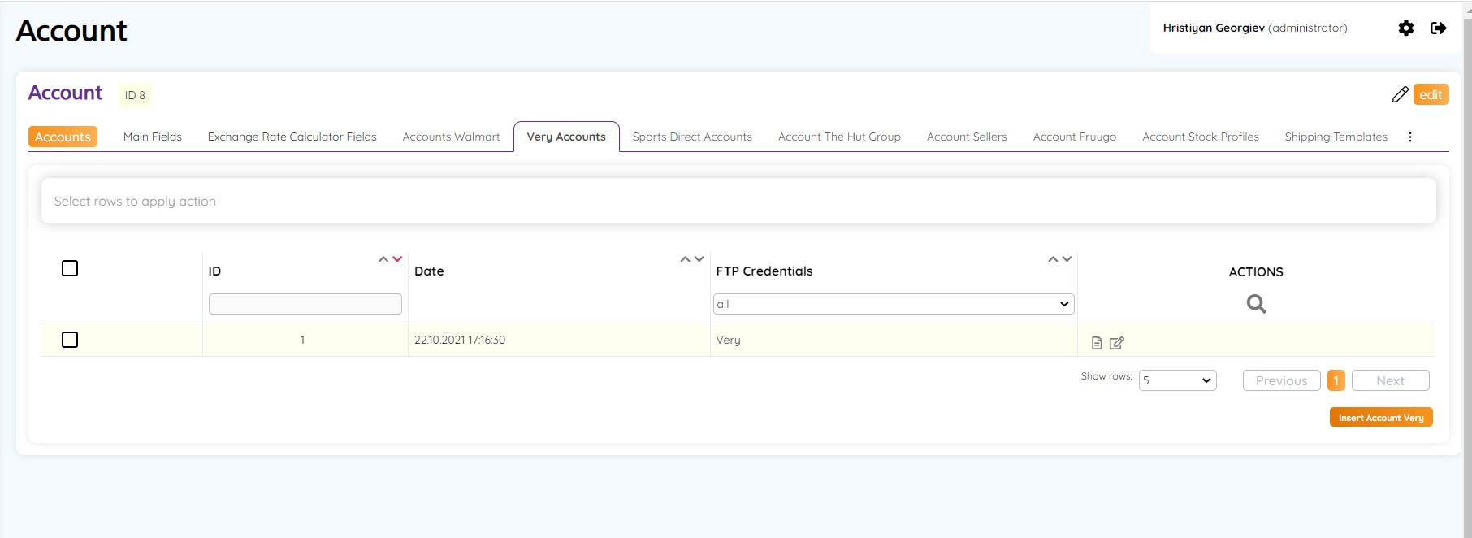Click Insert Account Very button
The width and height of the screenshot is (1472, 538).
[1381, 417]
